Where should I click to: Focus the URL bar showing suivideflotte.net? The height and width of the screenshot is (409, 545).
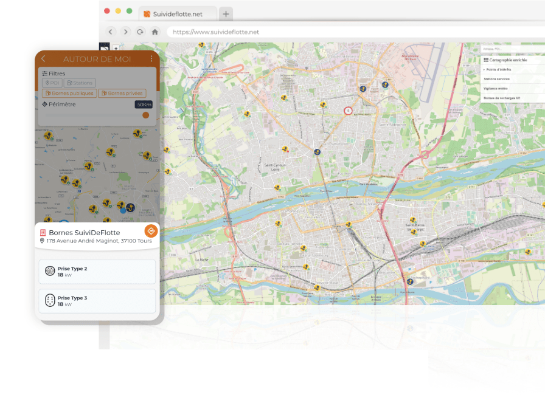pos(355,32)
